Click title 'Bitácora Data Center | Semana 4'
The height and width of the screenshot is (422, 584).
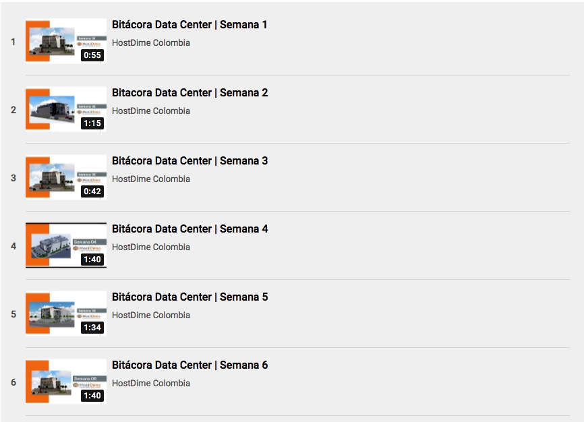click(190, 229)
